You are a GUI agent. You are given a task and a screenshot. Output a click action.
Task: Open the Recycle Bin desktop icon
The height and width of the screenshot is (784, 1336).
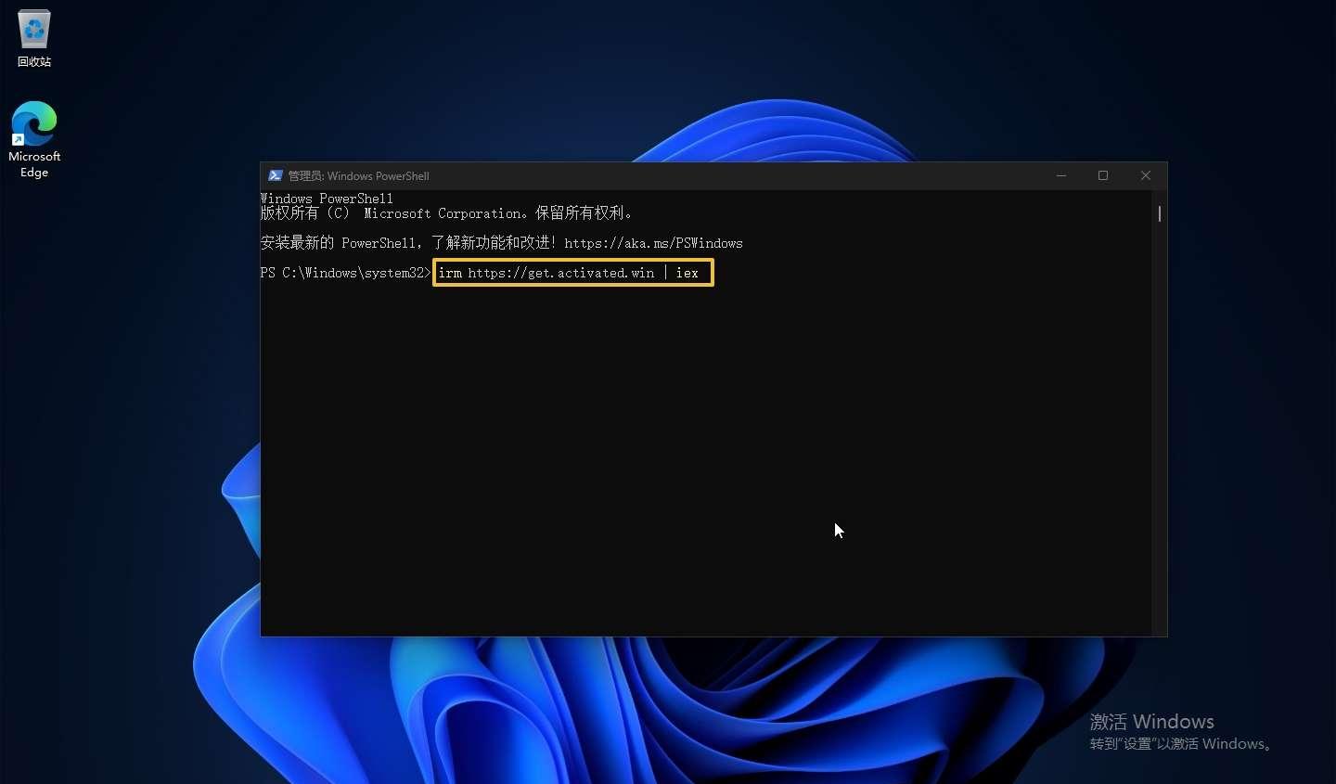(34, 39)
